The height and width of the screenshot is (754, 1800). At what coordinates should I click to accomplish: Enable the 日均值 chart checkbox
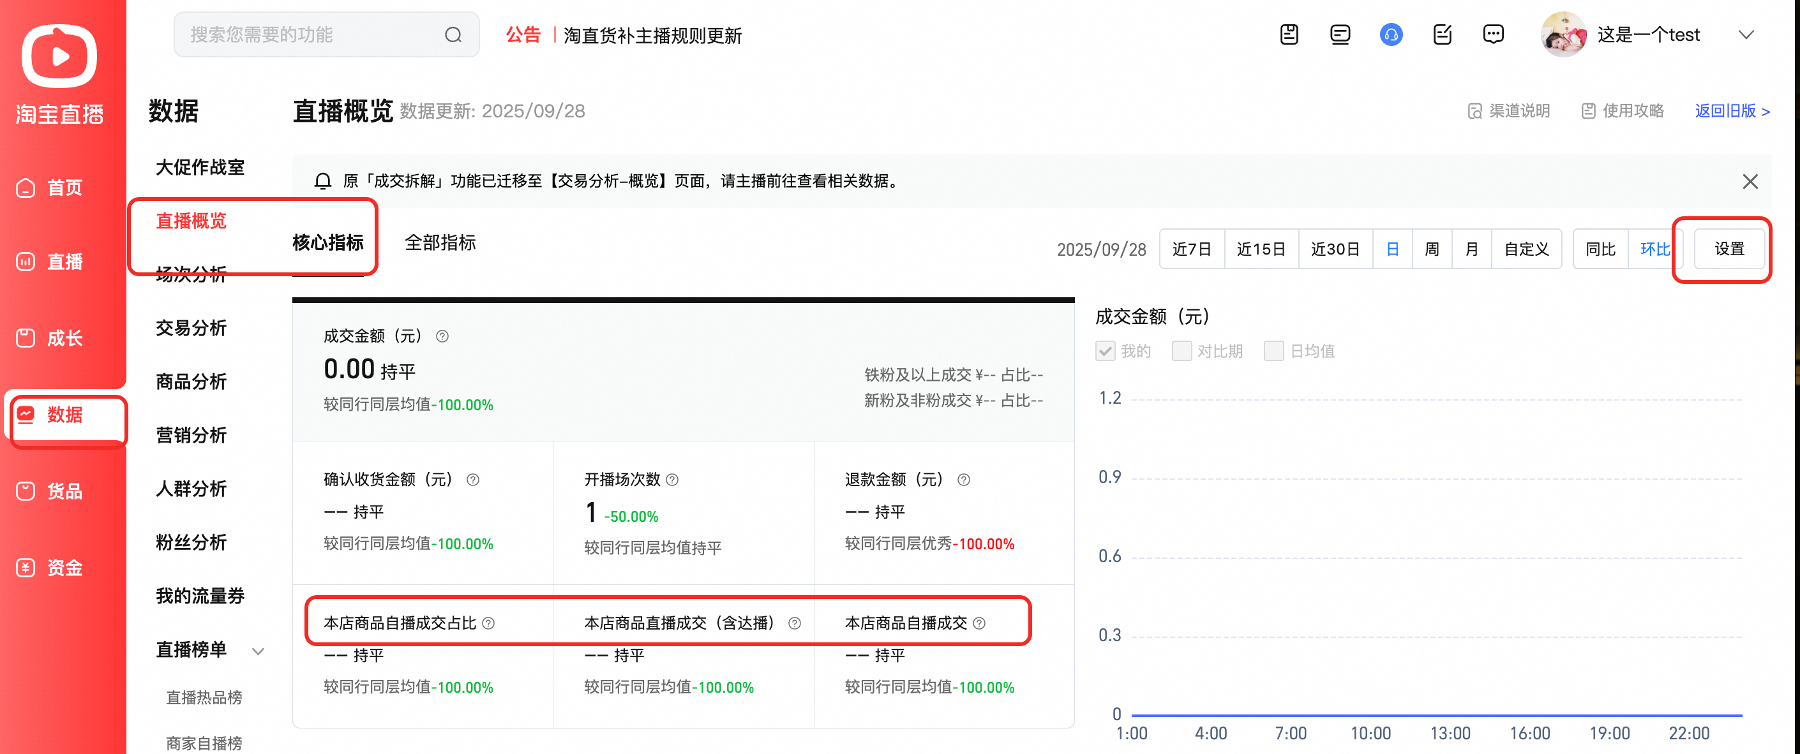point(1274,351)
